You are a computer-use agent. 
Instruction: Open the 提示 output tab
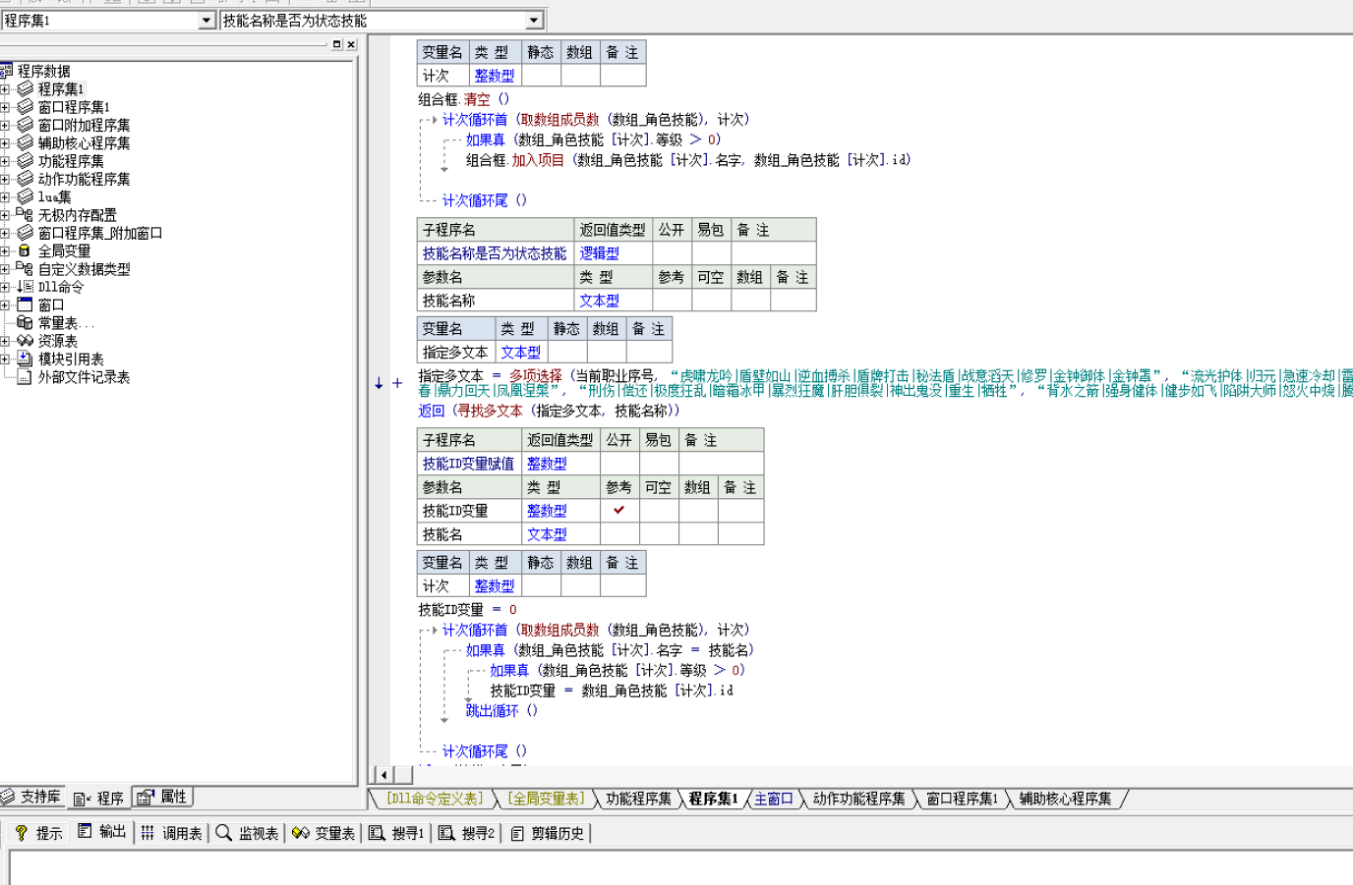pyautogui.click(x=37, y=833)
